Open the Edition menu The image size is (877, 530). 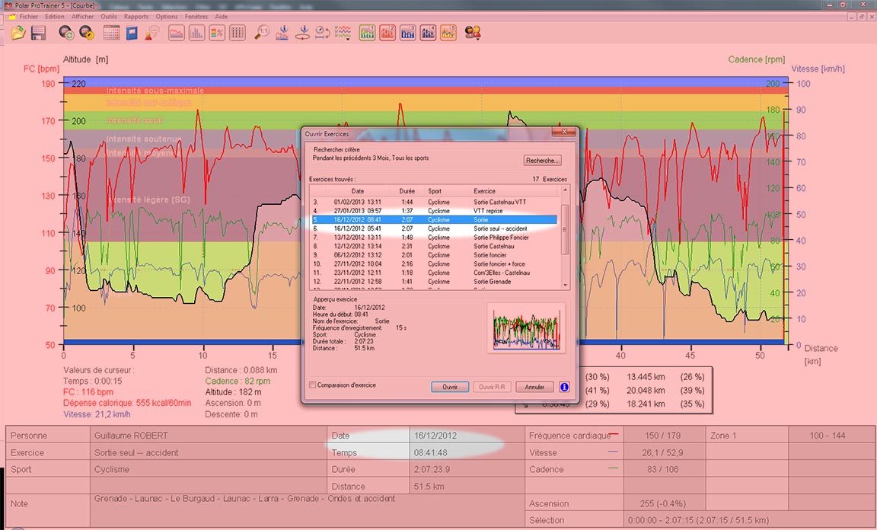click(55, 17)
